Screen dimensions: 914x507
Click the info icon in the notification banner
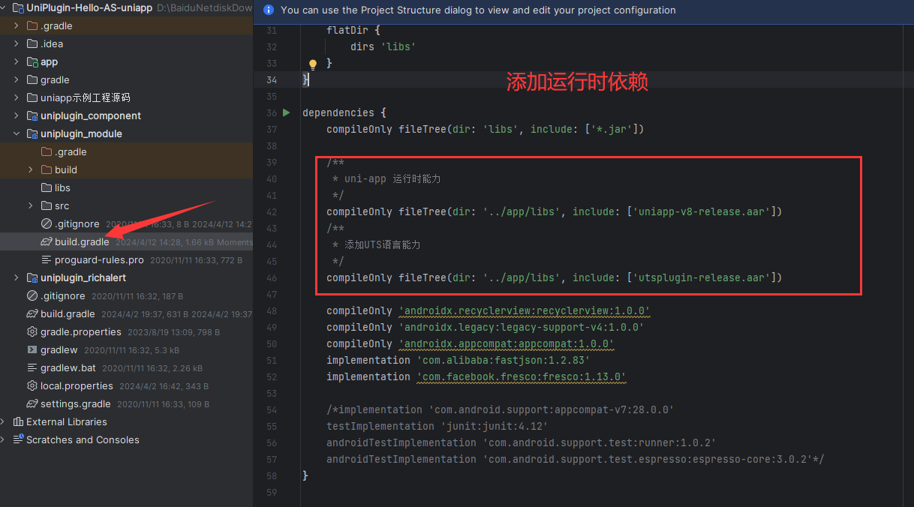tap(269, 10)
